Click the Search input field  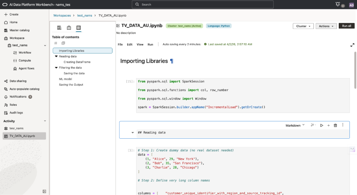[202, 4]
